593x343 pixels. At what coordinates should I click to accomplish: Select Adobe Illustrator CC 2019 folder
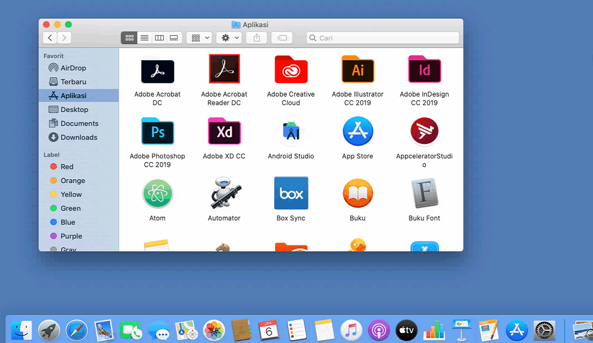pos(358,69)
